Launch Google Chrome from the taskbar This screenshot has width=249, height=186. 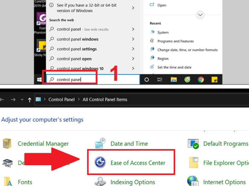[x=201, y=80]
